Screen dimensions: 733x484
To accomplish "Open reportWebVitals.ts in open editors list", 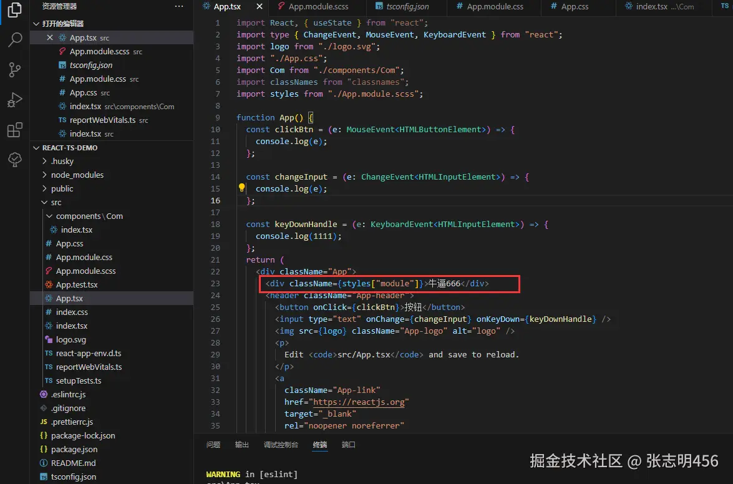I will [x=112, y=120].
